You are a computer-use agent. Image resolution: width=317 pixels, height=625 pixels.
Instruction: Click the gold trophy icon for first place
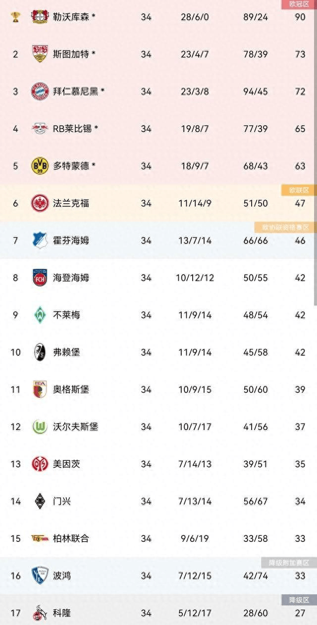pos(15,17)
